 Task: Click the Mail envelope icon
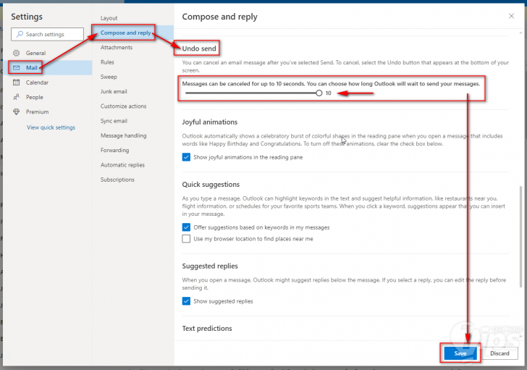tap(16, 67)
